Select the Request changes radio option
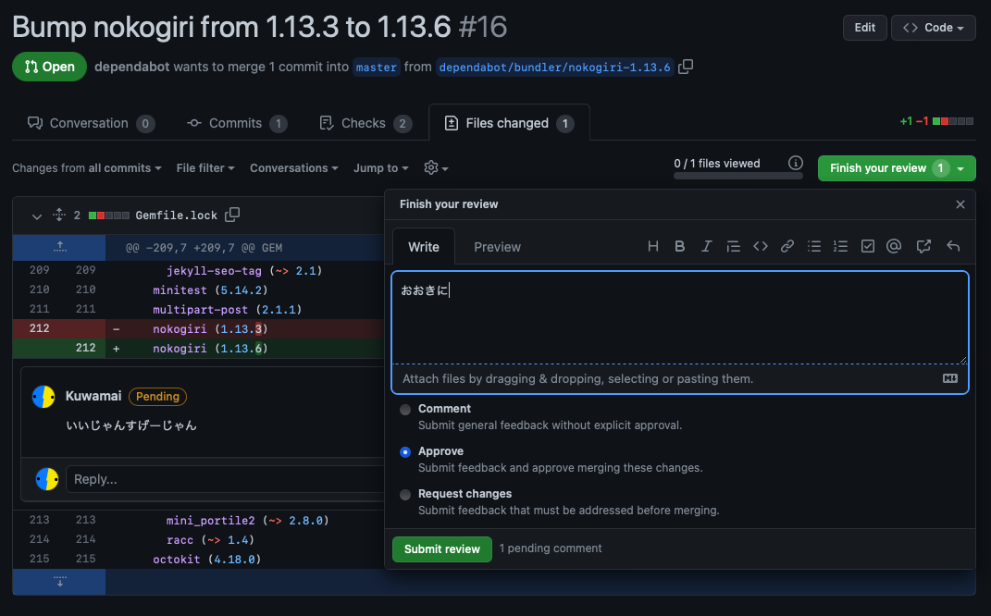991x616 pixels. pyautogui.click(x=405, y=494)
